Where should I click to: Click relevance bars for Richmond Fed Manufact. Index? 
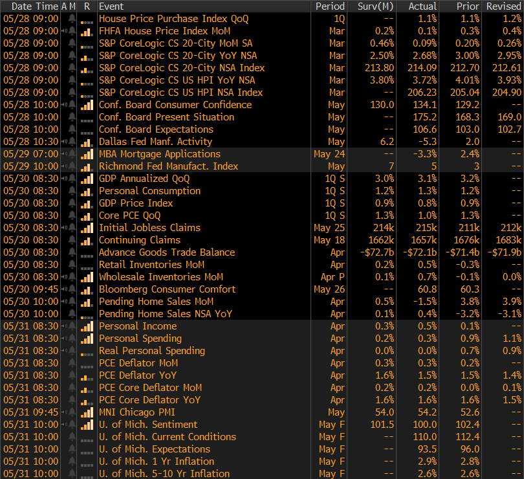pos(87,166)
